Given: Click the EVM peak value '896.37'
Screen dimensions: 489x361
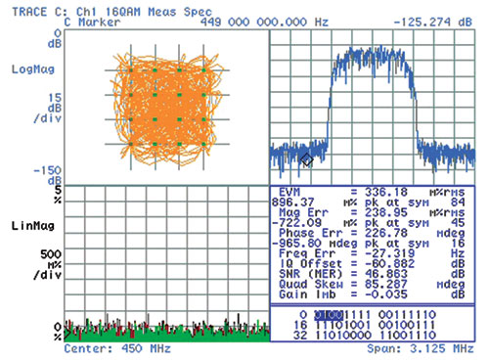Looking at the screenshot, I should 292,203.
